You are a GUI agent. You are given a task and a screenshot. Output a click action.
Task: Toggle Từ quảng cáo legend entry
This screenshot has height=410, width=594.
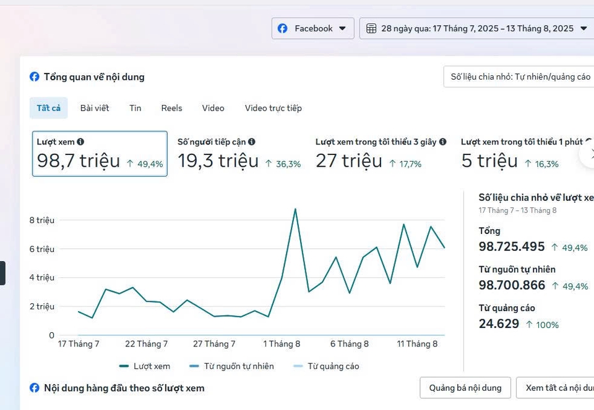point(326,366)
